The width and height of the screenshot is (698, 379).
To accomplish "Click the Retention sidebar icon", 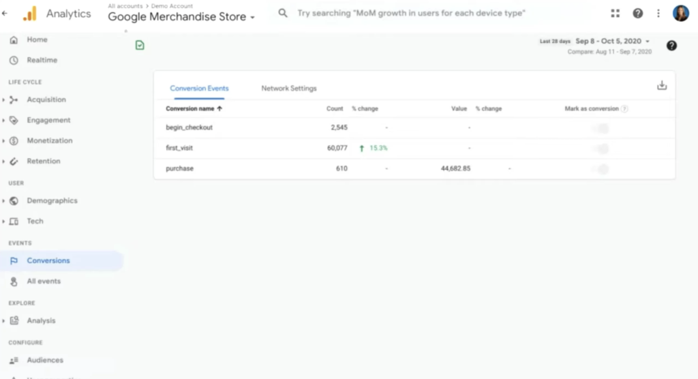I will pyautogui.click(x=14, y=162).
